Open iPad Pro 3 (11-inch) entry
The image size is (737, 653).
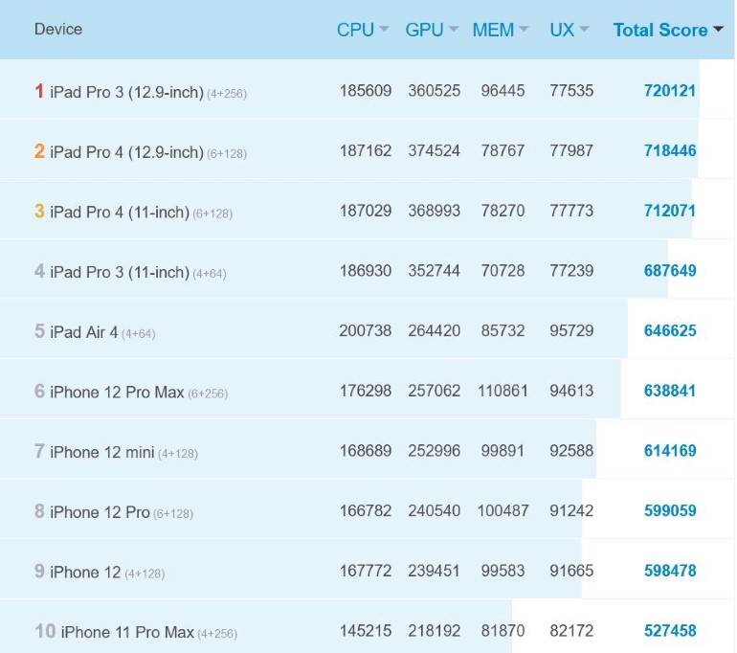click(x=120, y=273)
